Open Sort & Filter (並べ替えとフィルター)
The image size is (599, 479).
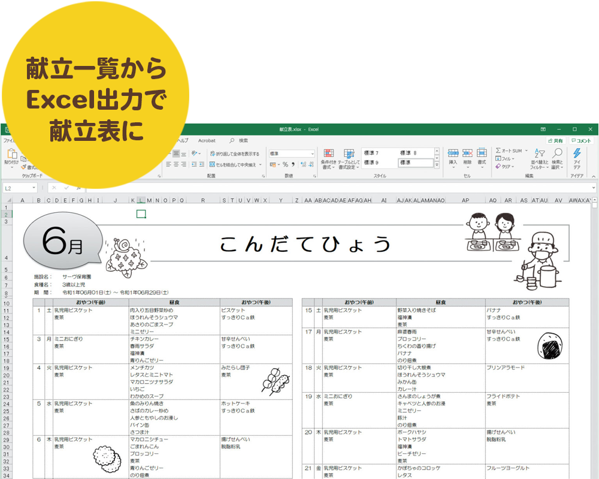tap(540, 154)
